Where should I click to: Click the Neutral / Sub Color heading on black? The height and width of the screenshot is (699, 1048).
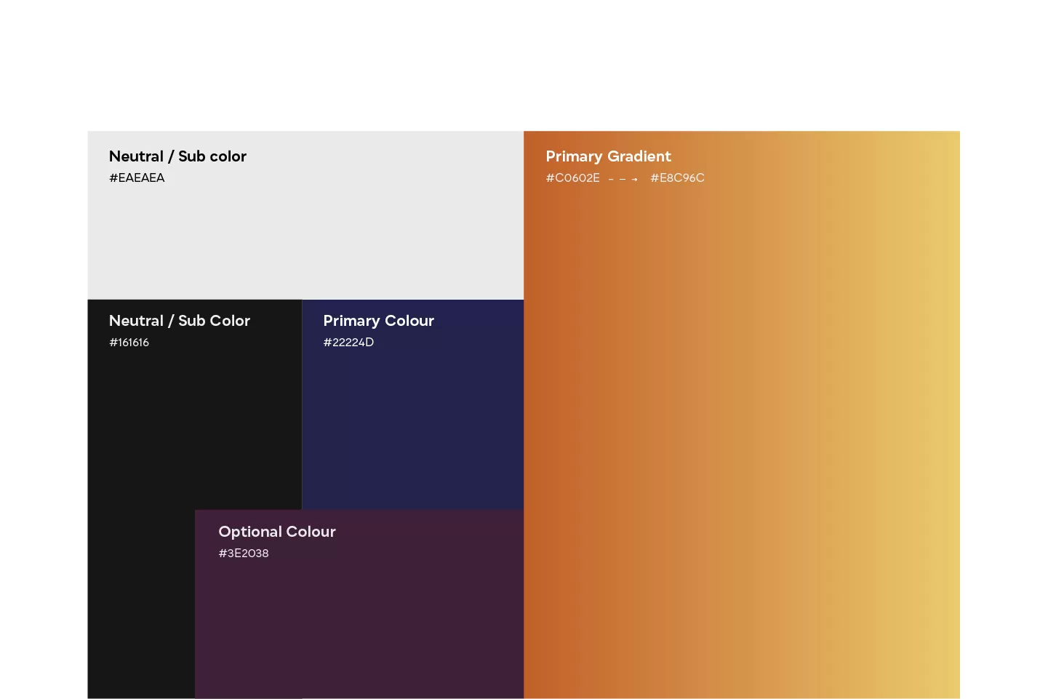click(180, 321)
